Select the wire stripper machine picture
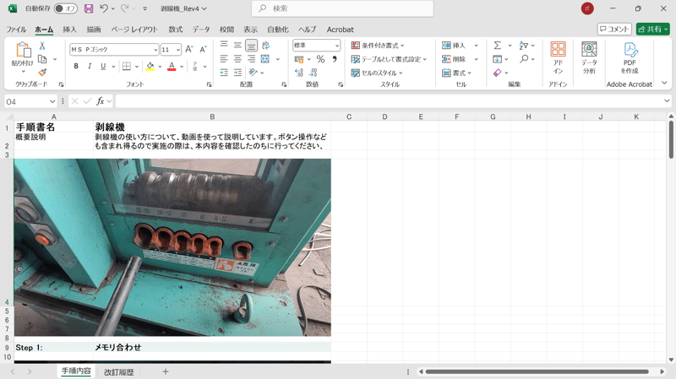This screenshot has height=379, width=676. 172,247
